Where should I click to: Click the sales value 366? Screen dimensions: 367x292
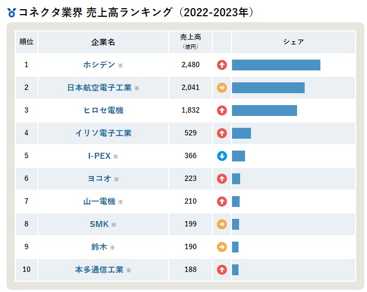pos(190,155)
